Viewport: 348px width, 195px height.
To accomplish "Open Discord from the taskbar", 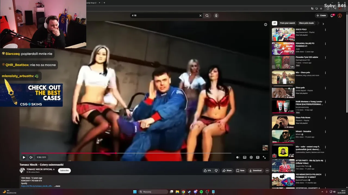I will coord(195,192).
